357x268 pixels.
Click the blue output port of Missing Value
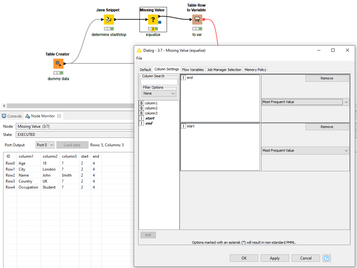point(159,22)
